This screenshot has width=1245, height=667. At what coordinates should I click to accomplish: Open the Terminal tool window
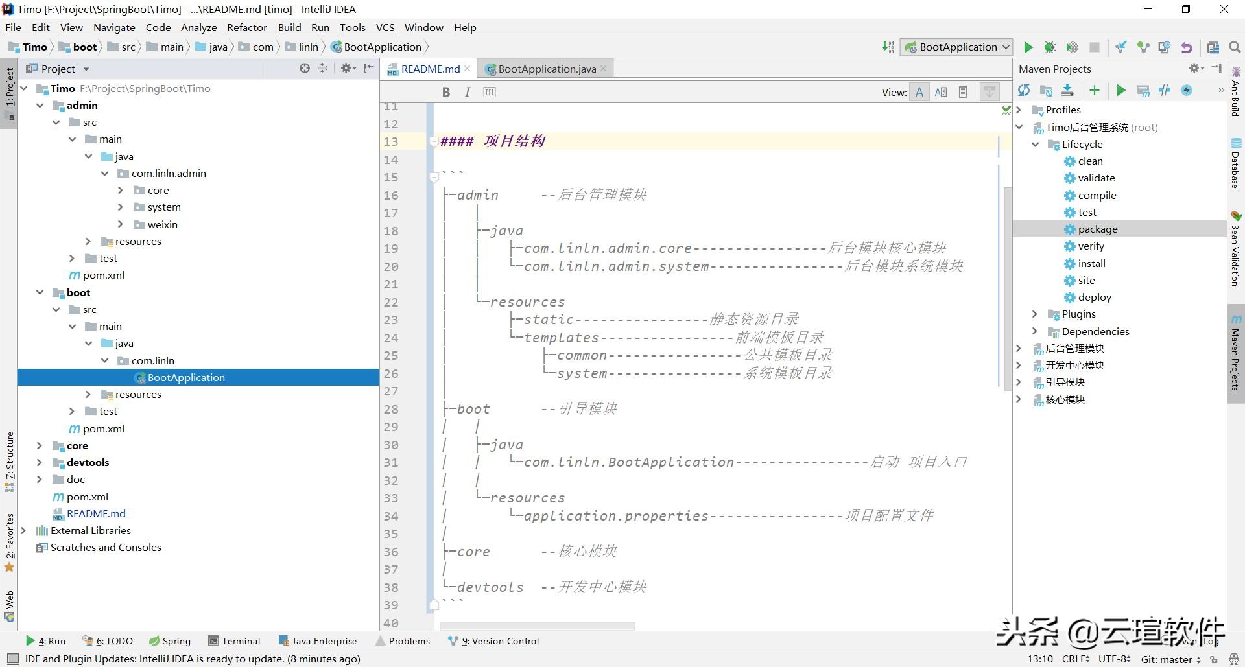234,640
